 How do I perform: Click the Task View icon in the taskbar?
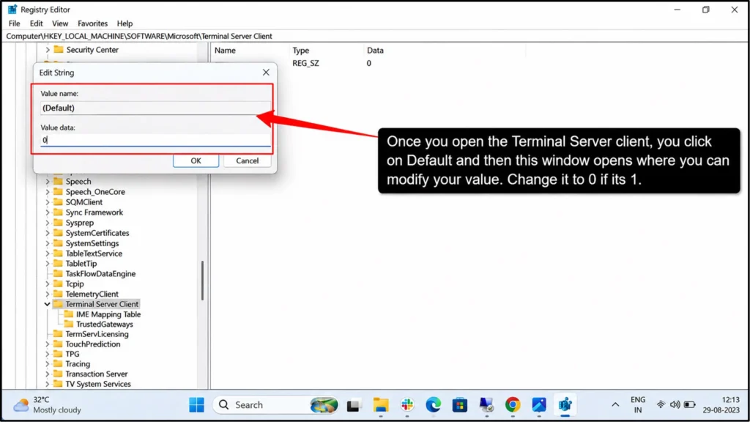click(354, 404)
